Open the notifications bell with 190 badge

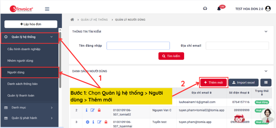point(219,9)
